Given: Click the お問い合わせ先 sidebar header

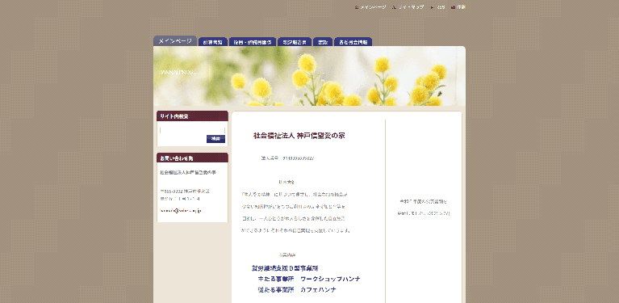Looking at the screenshot, I should pos(192,158).
